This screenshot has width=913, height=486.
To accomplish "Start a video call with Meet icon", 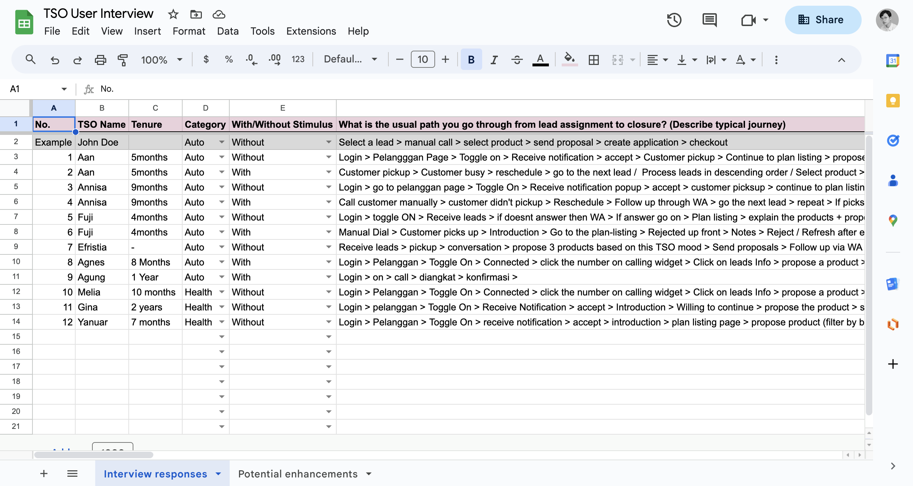I will (x=749, y=20).
